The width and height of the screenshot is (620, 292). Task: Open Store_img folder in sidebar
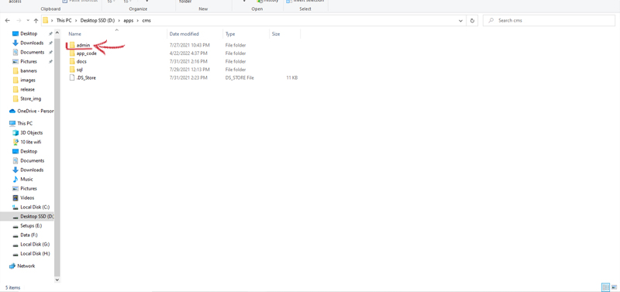[30, 99]
